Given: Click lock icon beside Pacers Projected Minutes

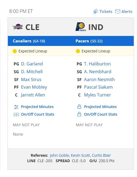Looking at the screenshot, I should click(79, 106).
